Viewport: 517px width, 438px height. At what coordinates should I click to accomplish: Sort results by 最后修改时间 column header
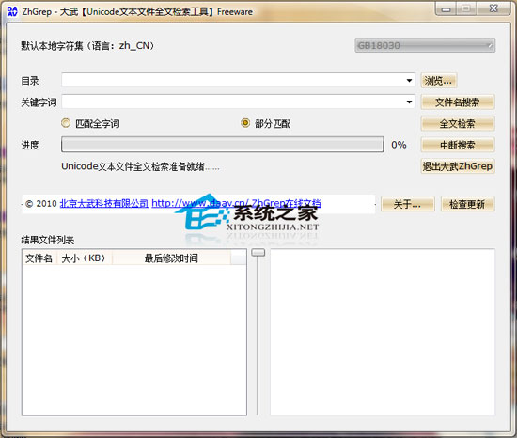click(171, 258)
